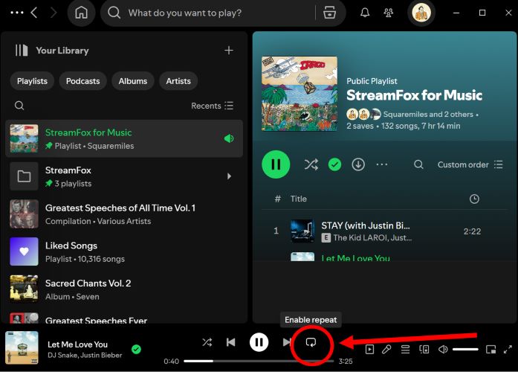Click the Title column header
This screenshot has width=518, height=372.
pyautogui.click(x=299, y=199)
